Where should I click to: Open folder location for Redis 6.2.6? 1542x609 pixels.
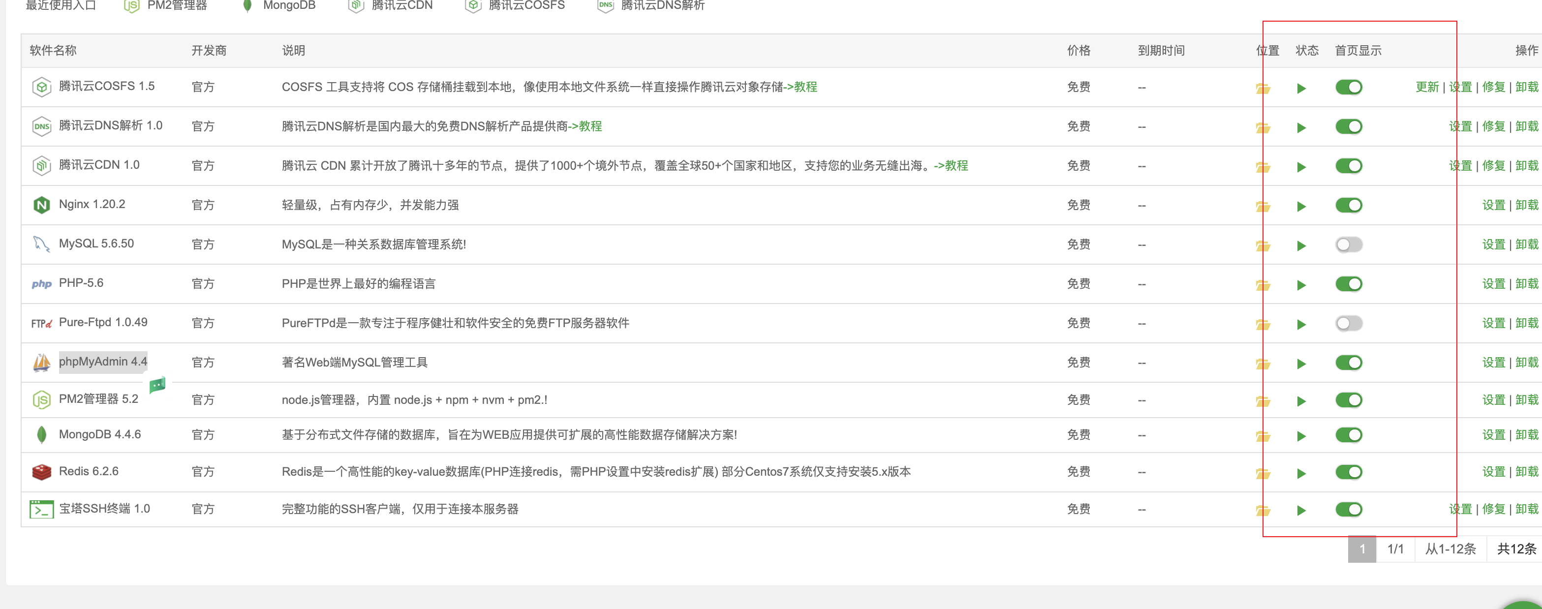tap(1263, 473)
